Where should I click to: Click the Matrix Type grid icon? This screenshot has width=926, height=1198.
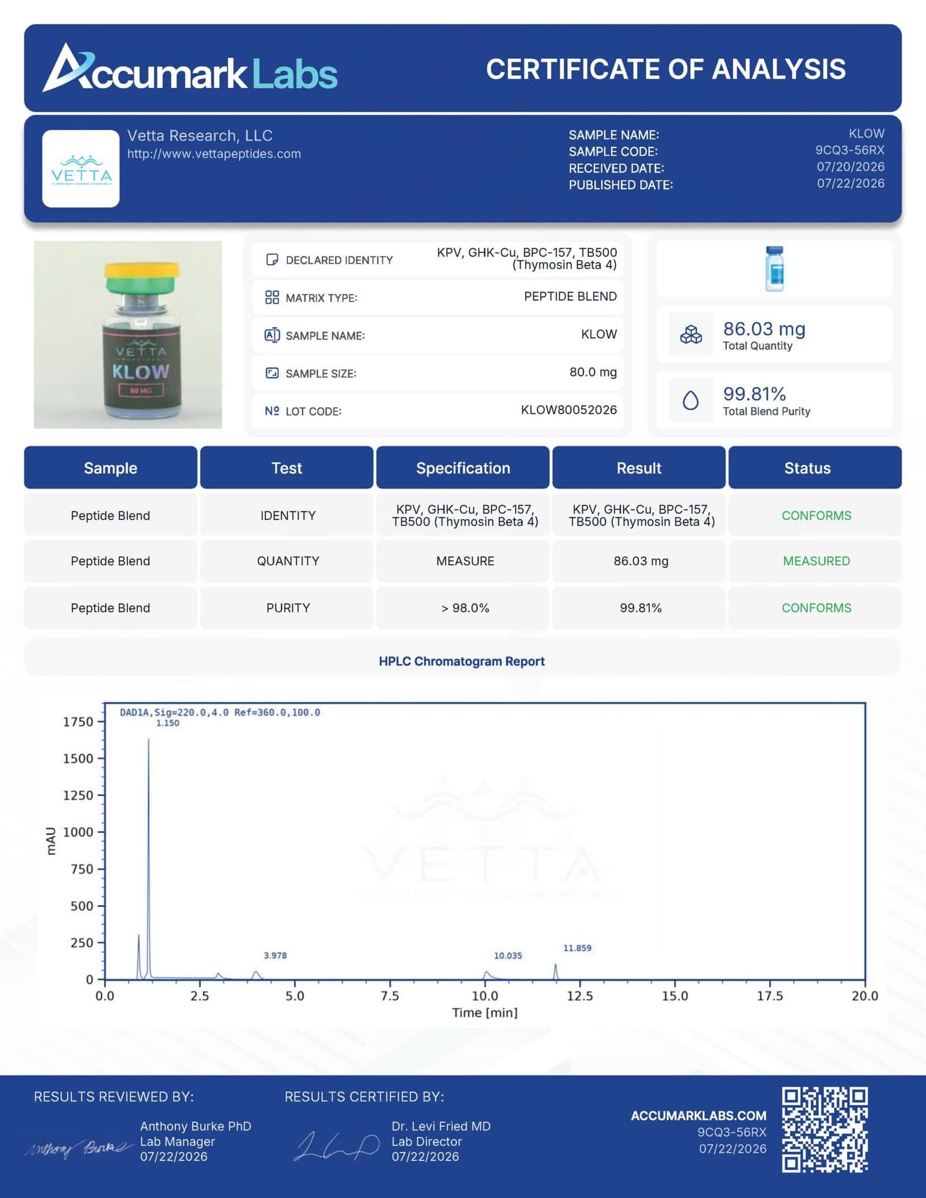(271, 297)
